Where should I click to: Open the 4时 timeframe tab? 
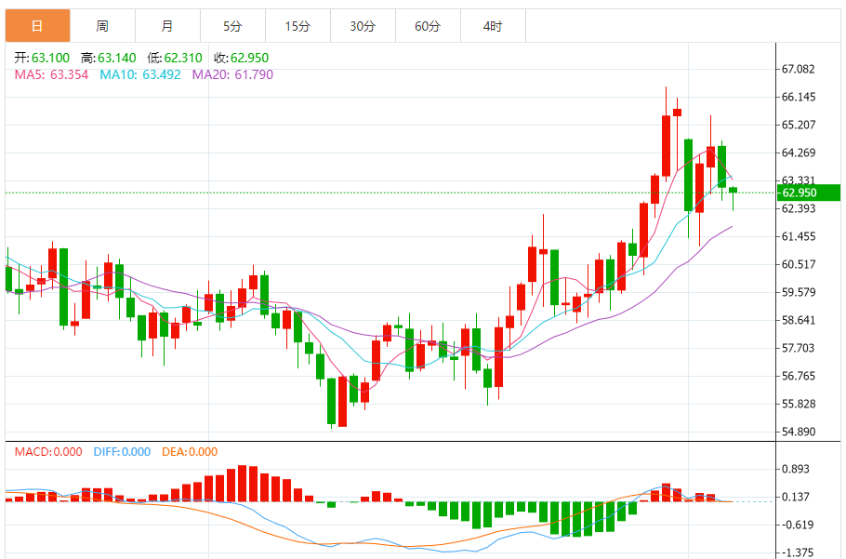click(493, 25)
